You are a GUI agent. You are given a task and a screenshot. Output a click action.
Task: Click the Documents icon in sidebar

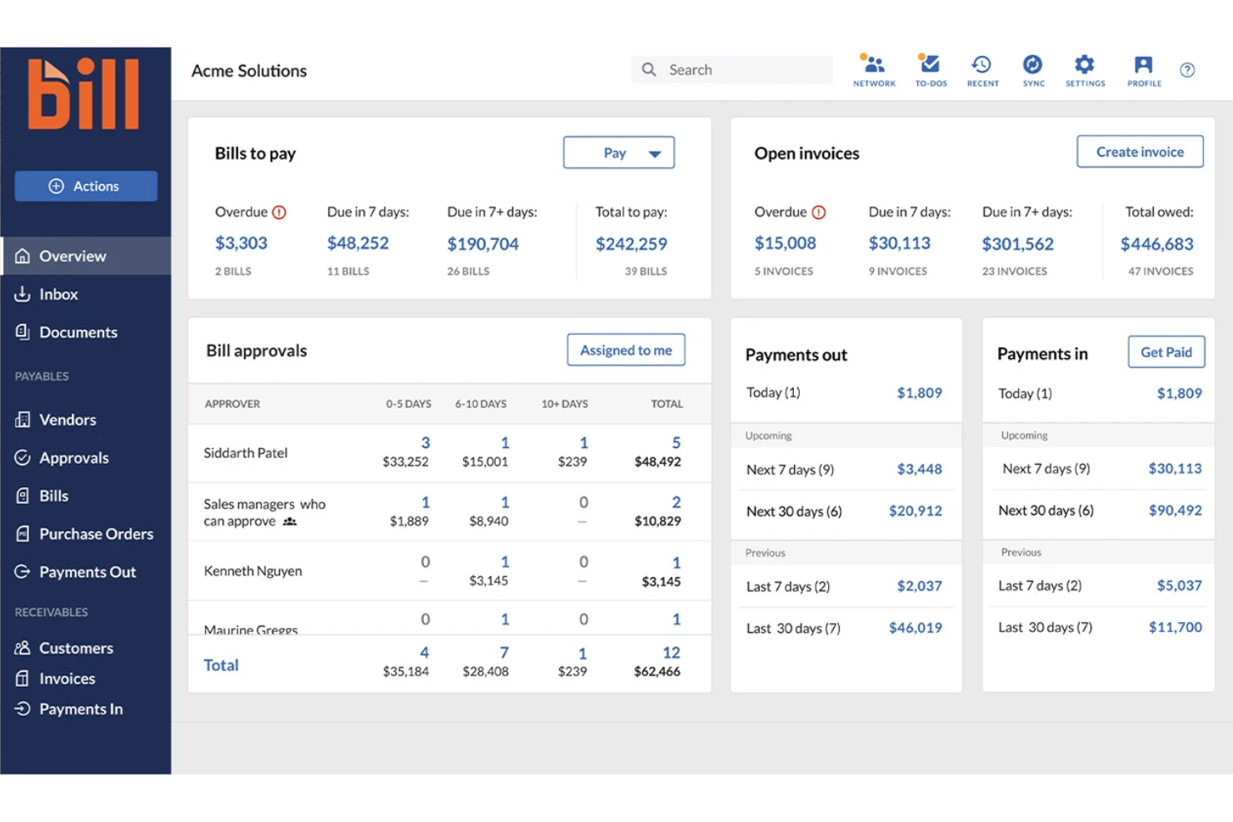click(22, 331)
